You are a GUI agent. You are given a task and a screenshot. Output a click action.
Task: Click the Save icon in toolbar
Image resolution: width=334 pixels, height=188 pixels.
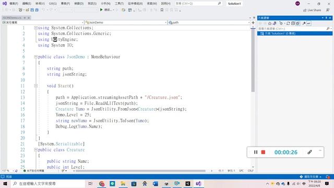point(32,10)
